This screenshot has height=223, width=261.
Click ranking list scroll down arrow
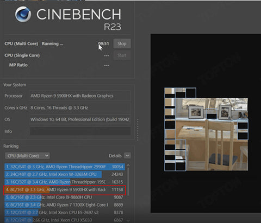tap(128, 220)
